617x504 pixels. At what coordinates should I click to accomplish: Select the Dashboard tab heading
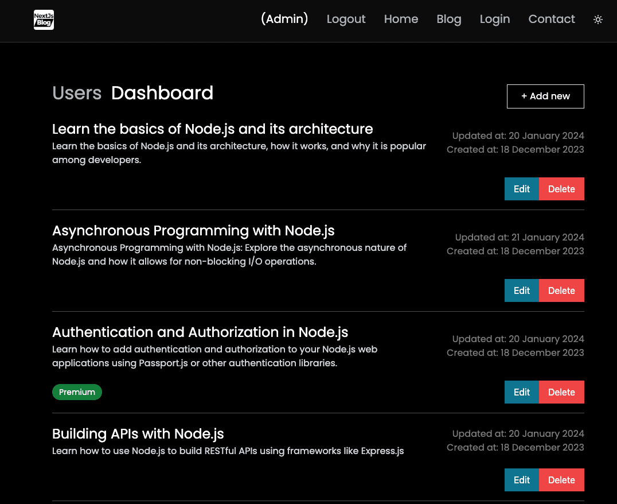coord(162,93)
